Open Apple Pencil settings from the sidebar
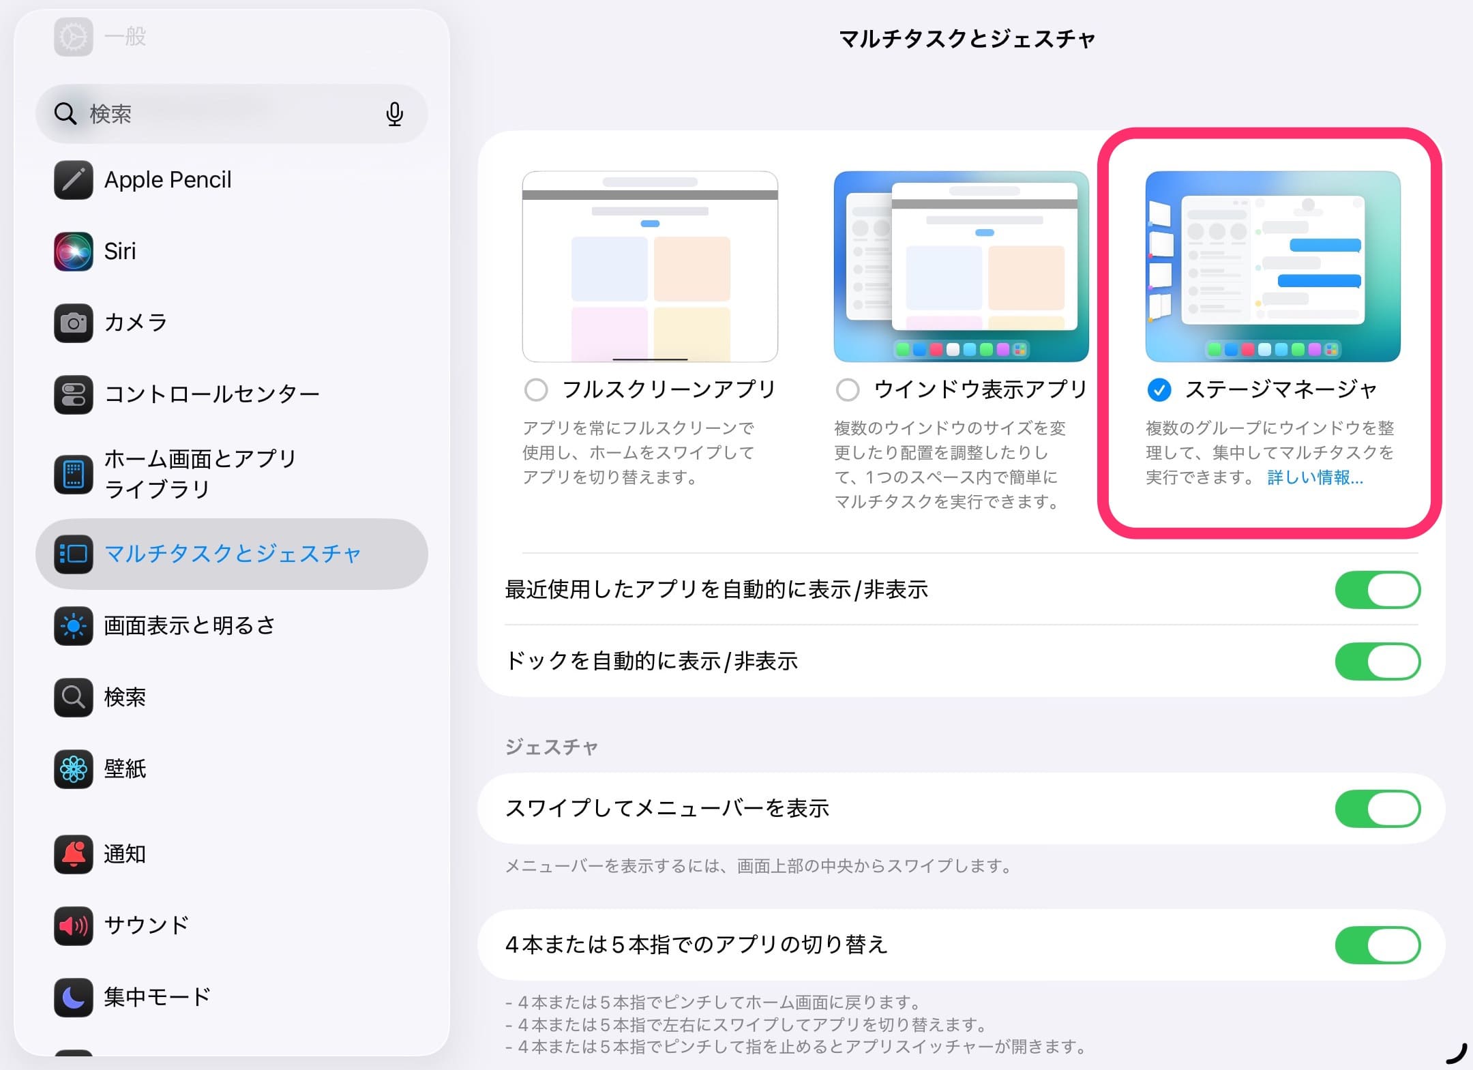The width and height of the screenshot is (1473, 1070). coord(167,179)
